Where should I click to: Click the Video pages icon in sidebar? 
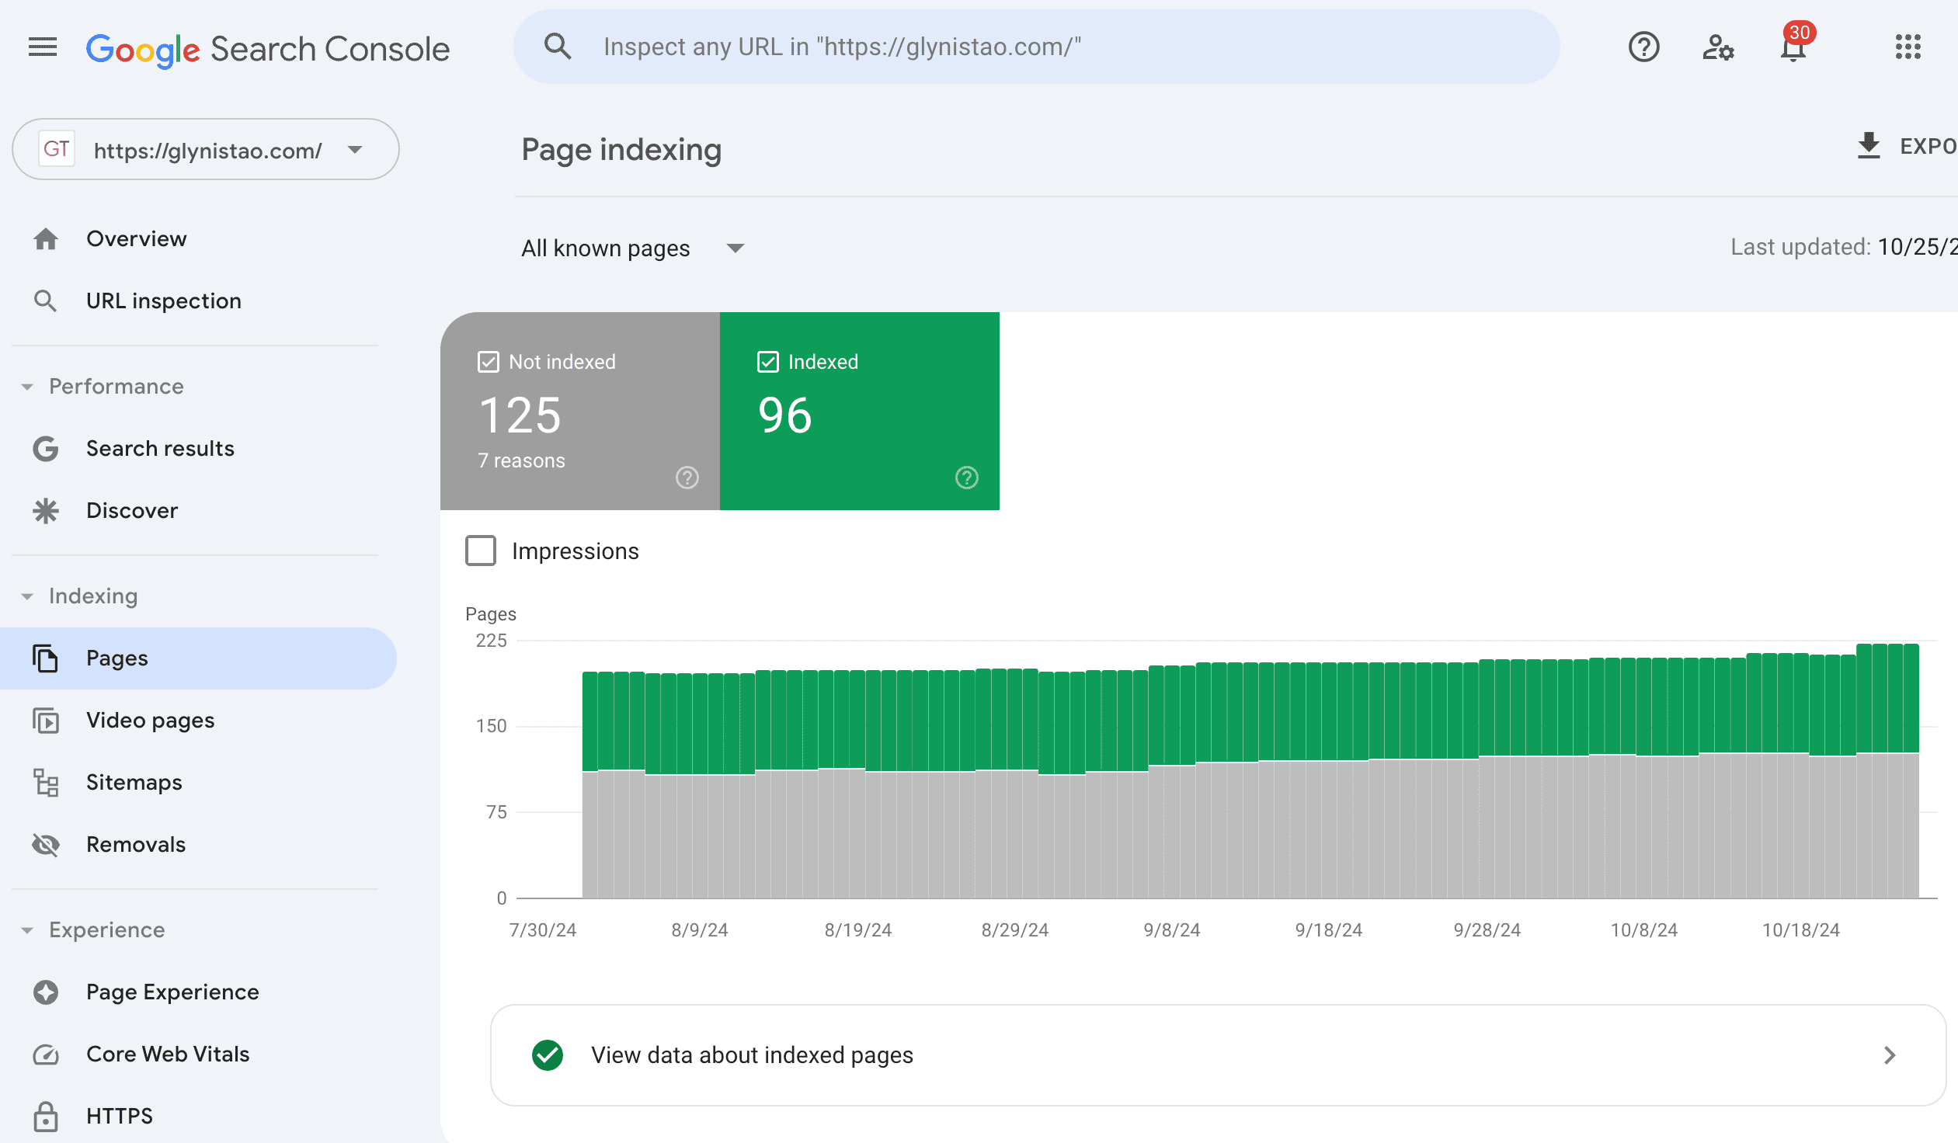point(47,720)
